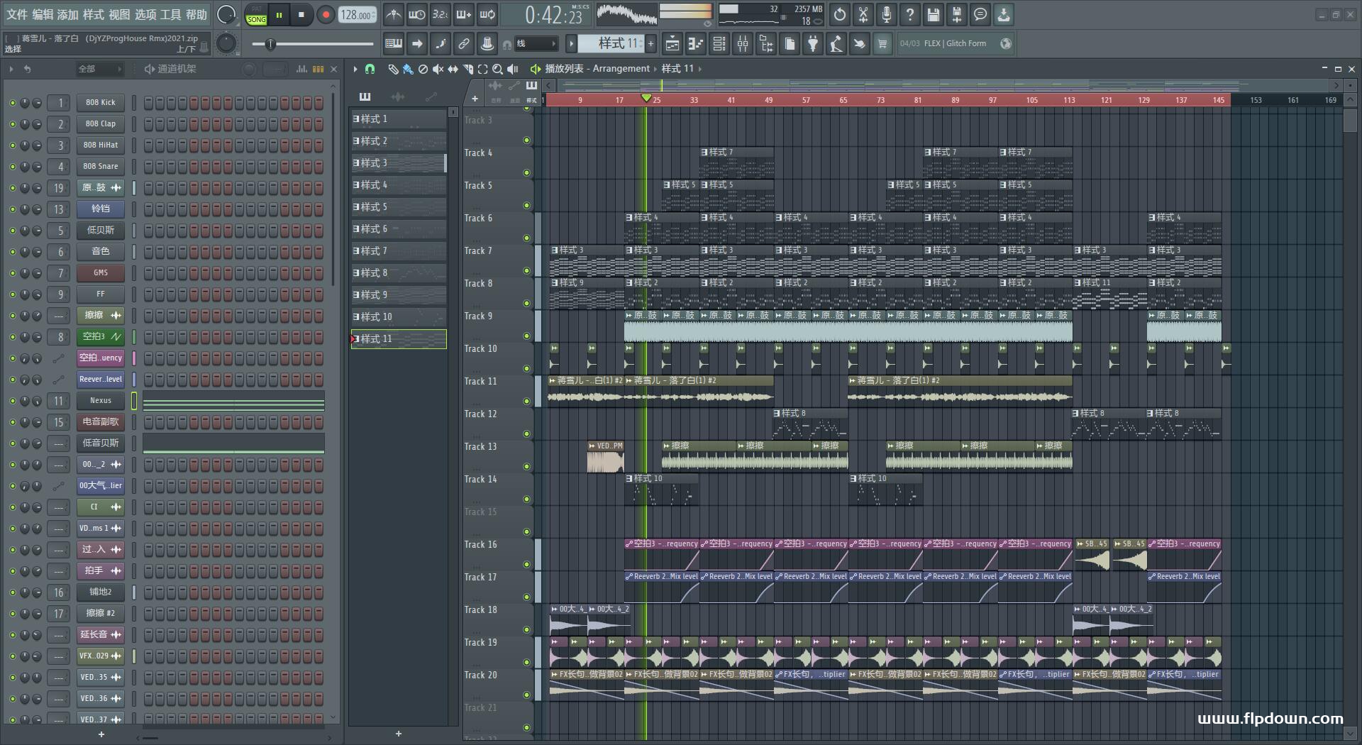
Task: Switch PAT/SONG mode toggle
Action: click(257, 15)
